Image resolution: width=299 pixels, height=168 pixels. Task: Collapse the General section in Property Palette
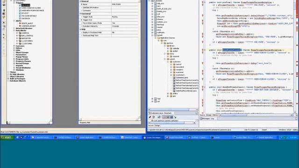coord(80,1)
